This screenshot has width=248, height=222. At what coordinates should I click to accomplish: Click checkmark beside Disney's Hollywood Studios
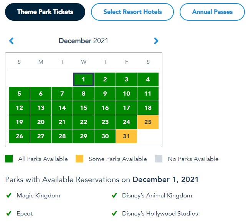coord(114,214)
